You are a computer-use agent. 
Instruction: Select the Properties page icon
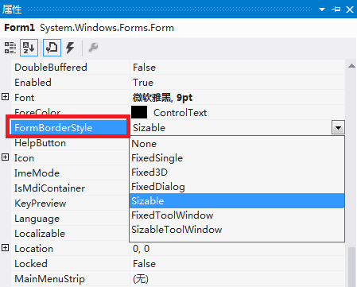click(x=52, y=48)
